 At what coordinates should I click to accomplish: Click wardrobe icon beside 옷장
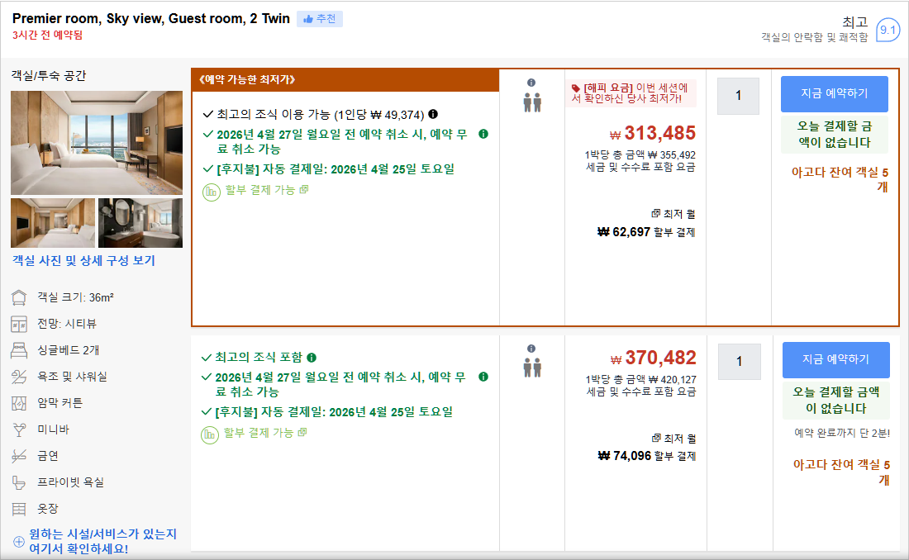19,509
